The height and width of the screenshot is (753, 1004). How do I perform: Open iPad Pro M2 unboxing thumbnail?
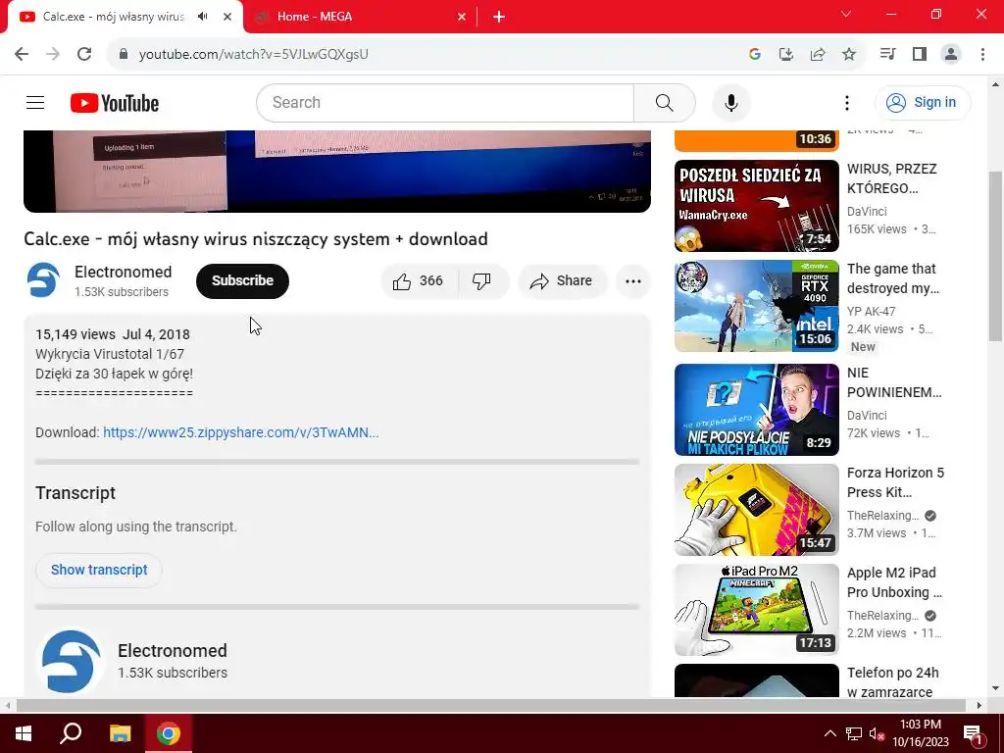(756, 610)
